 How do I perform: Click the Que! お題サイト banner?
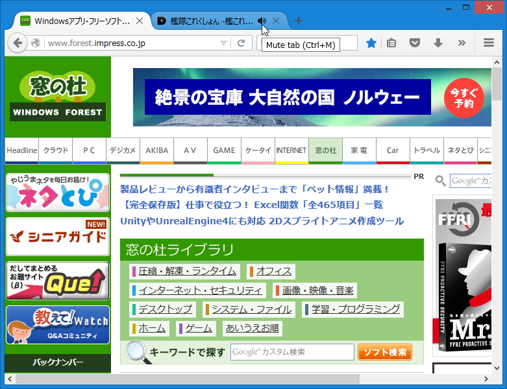click(x=58, y=281)
